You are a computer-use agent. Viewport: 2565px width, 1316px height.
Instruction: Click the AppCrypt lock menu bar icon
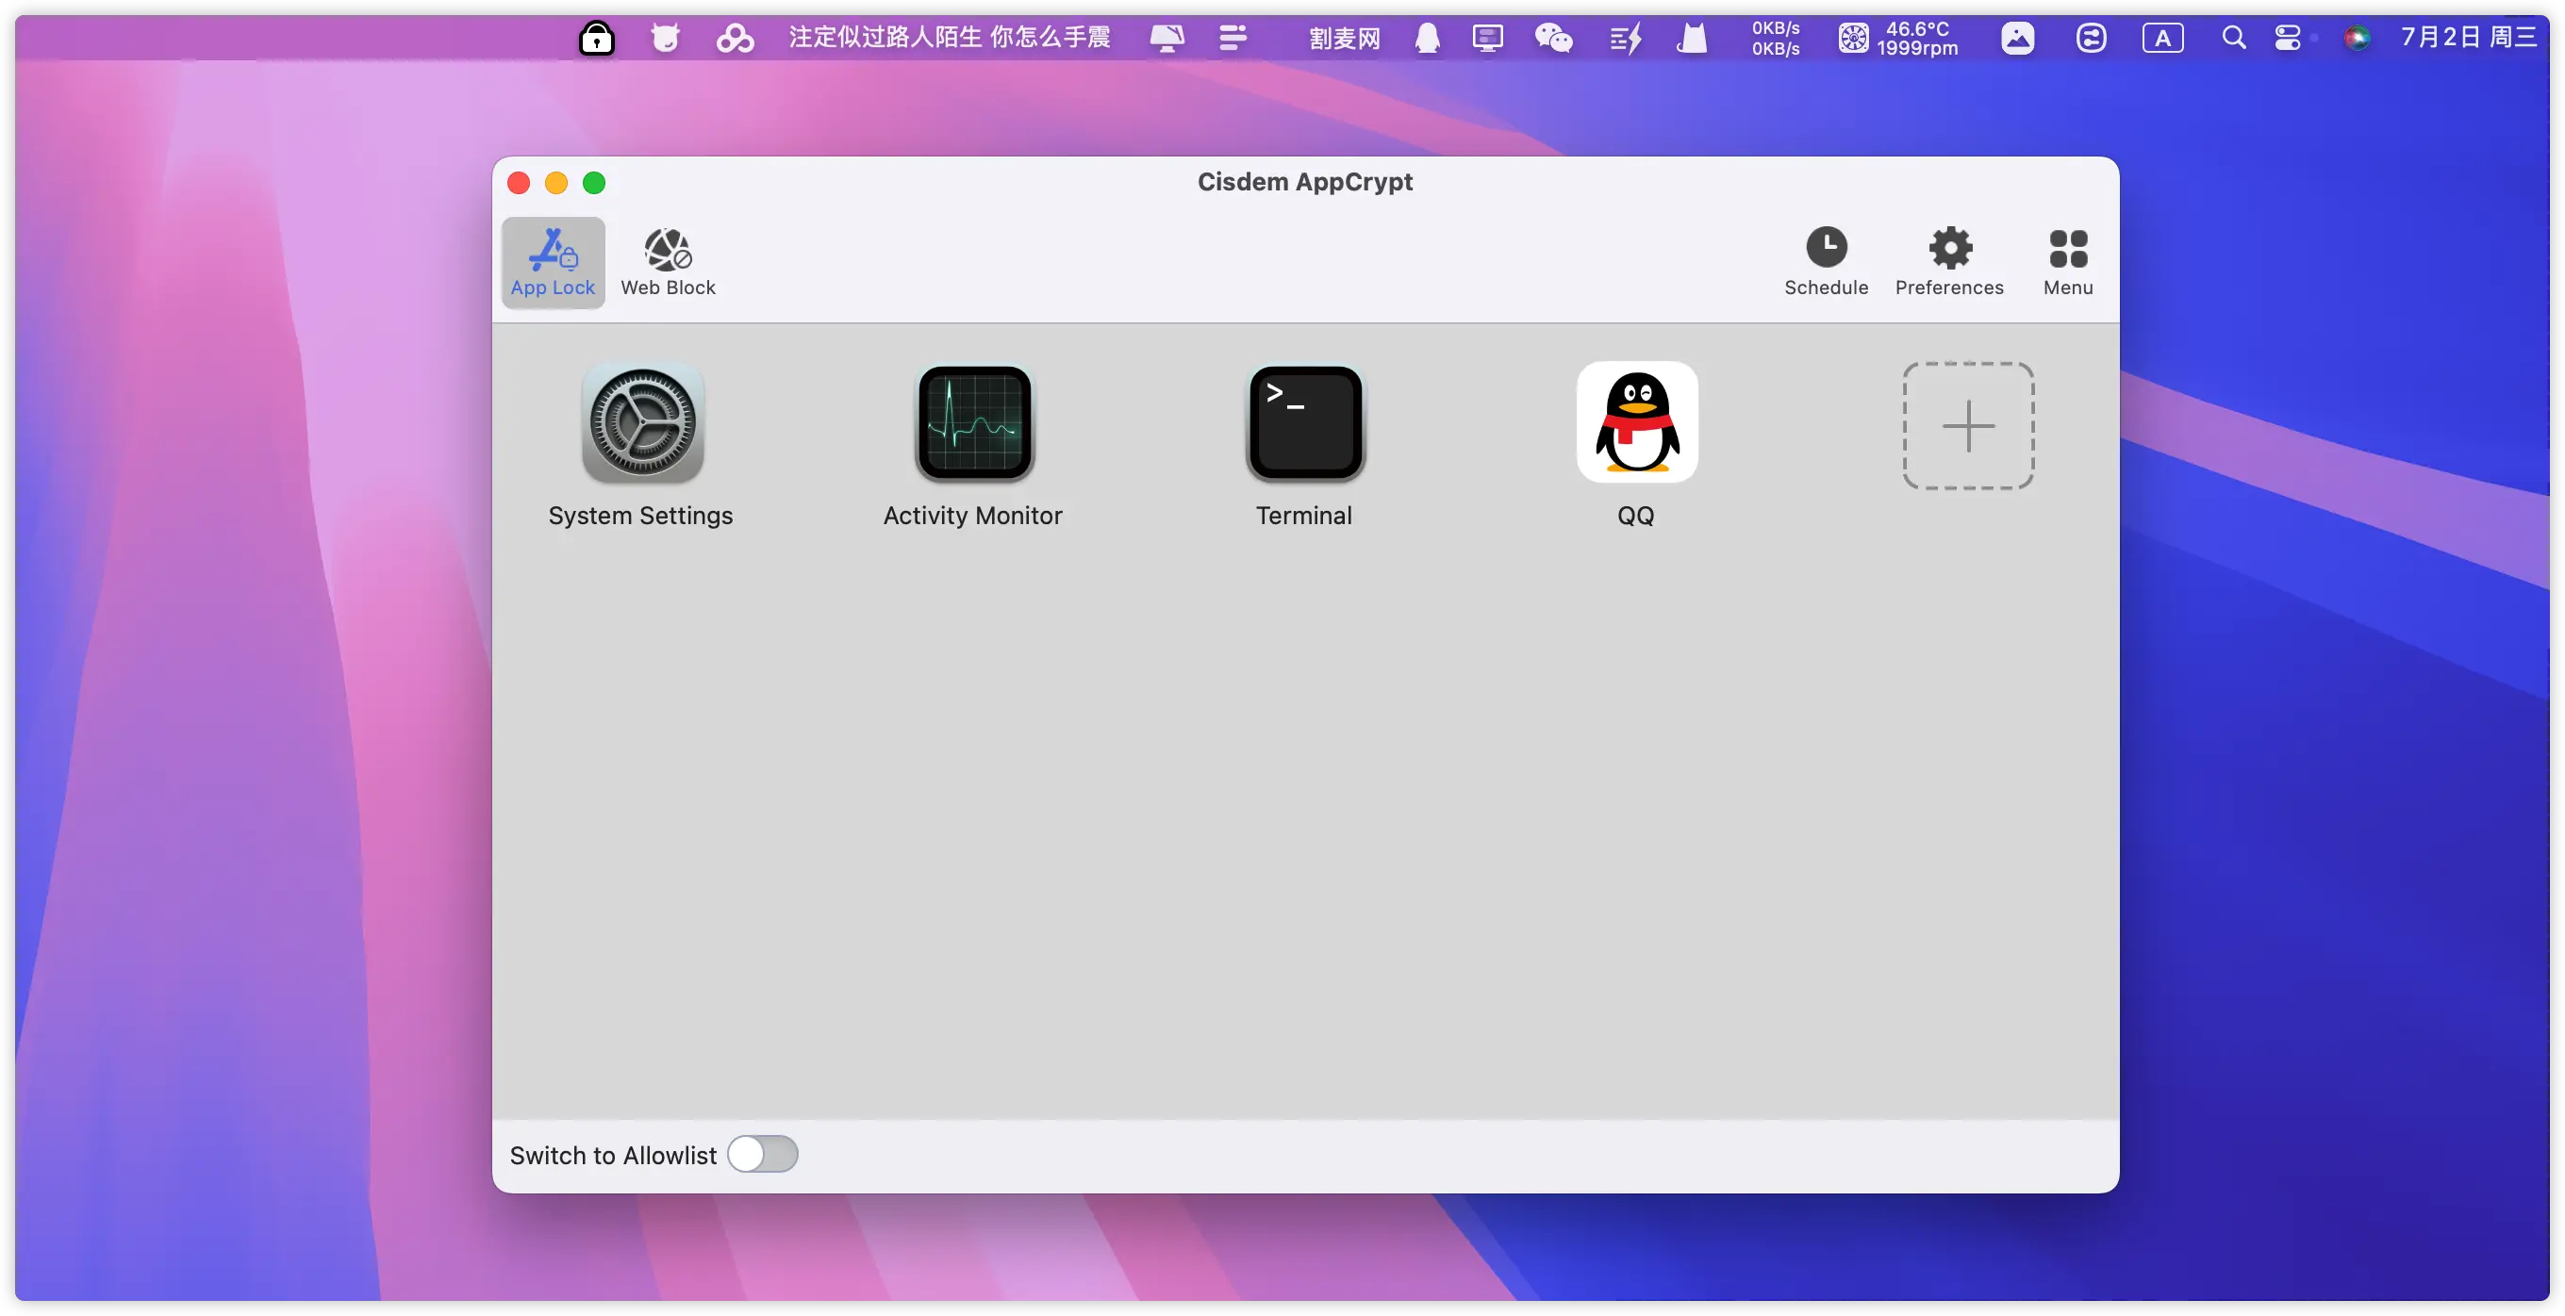point(596,38)
